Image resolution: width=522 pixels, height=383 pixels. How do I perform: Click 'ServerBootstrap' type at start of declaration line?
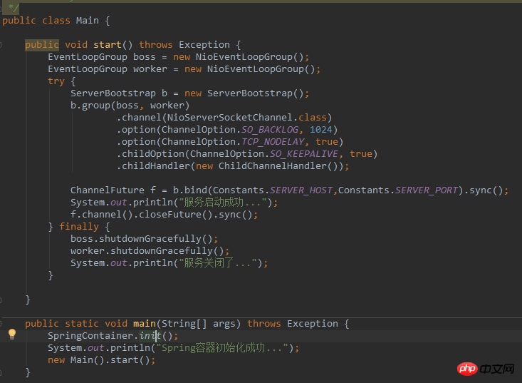[x=113, y=93]
